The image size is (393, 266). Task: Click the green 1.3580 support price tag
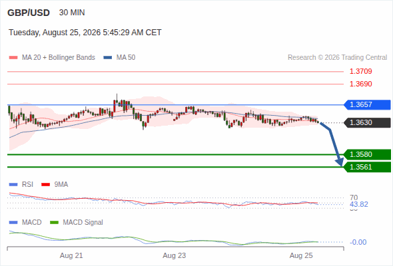coord(367,154)
